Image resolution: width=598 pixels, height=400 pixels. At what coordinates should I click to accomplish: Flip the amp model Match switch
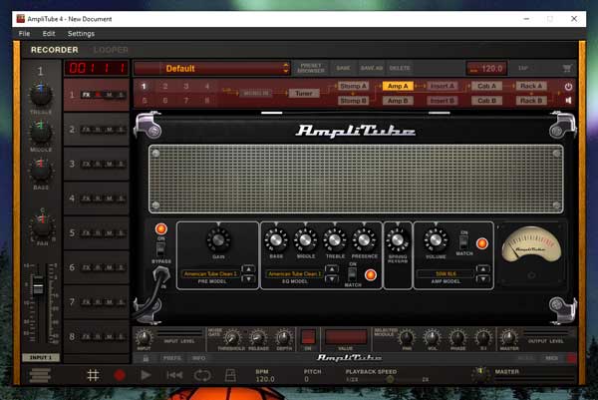point(463,242)
